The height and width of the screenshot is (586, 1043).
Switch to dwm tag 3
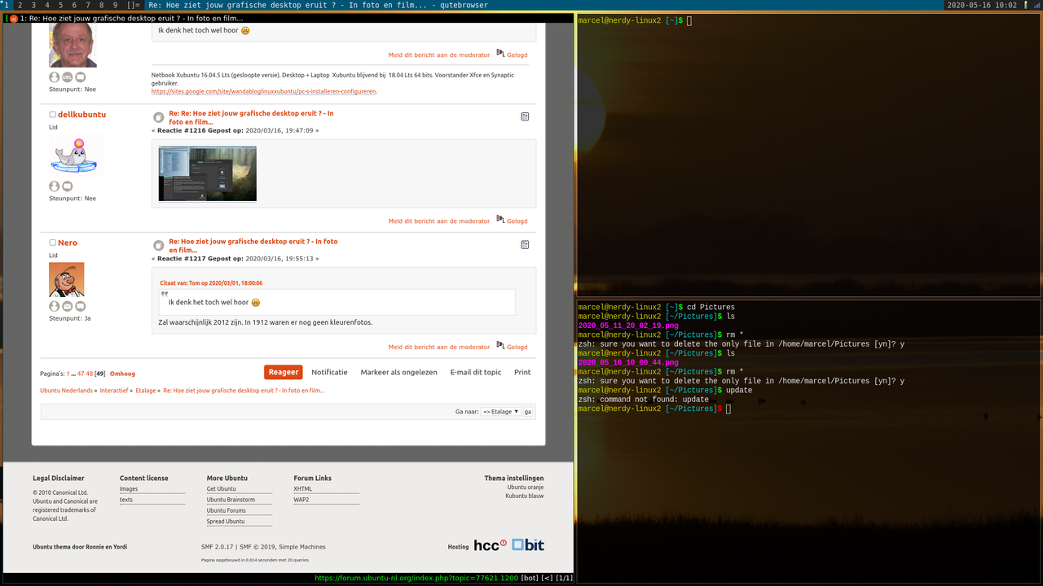(33, 5)
